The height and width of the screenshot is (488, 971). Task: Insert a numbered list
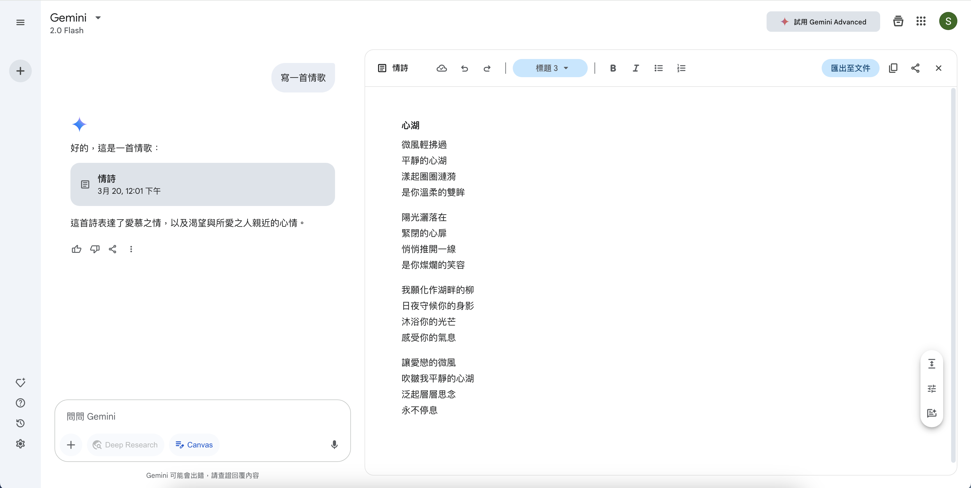pyautogui.click(x=681, y=68)
